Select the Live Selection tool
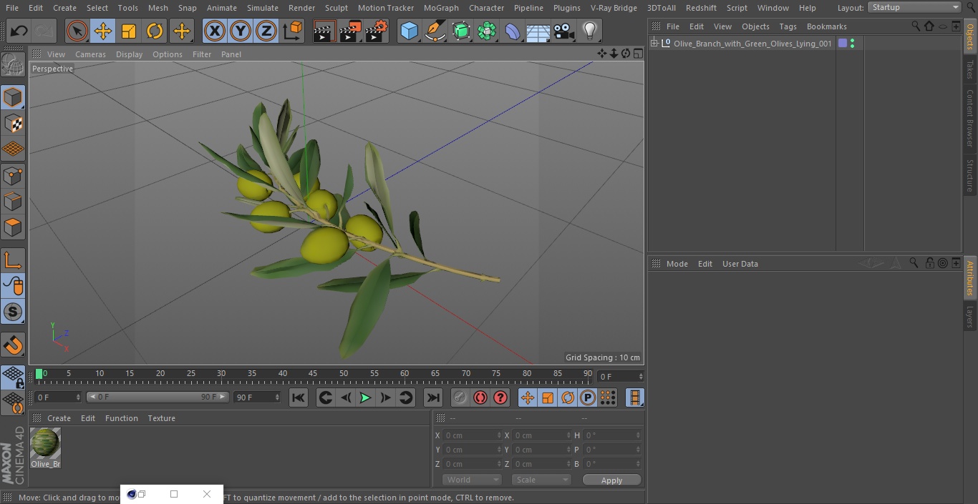The width and height of the screenshot is (978, 504). point(77,31)
